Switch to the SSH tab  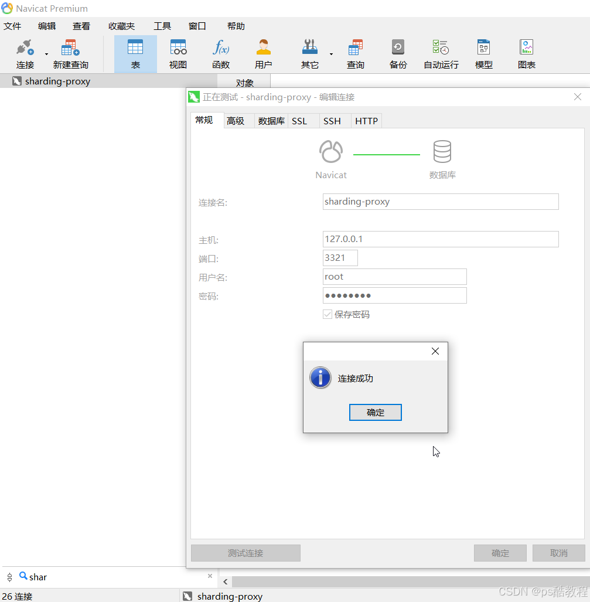coord(335,121)
